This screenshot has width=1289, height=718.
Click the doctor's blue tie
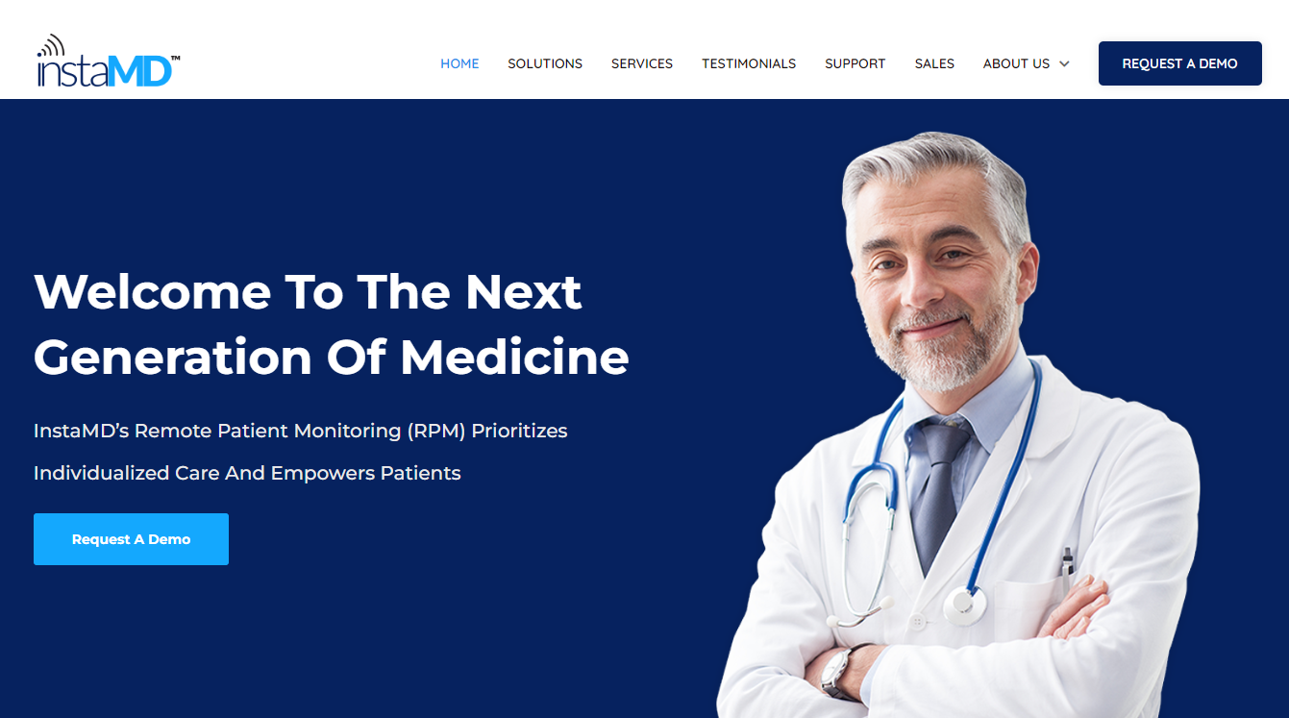click(937, 492)
